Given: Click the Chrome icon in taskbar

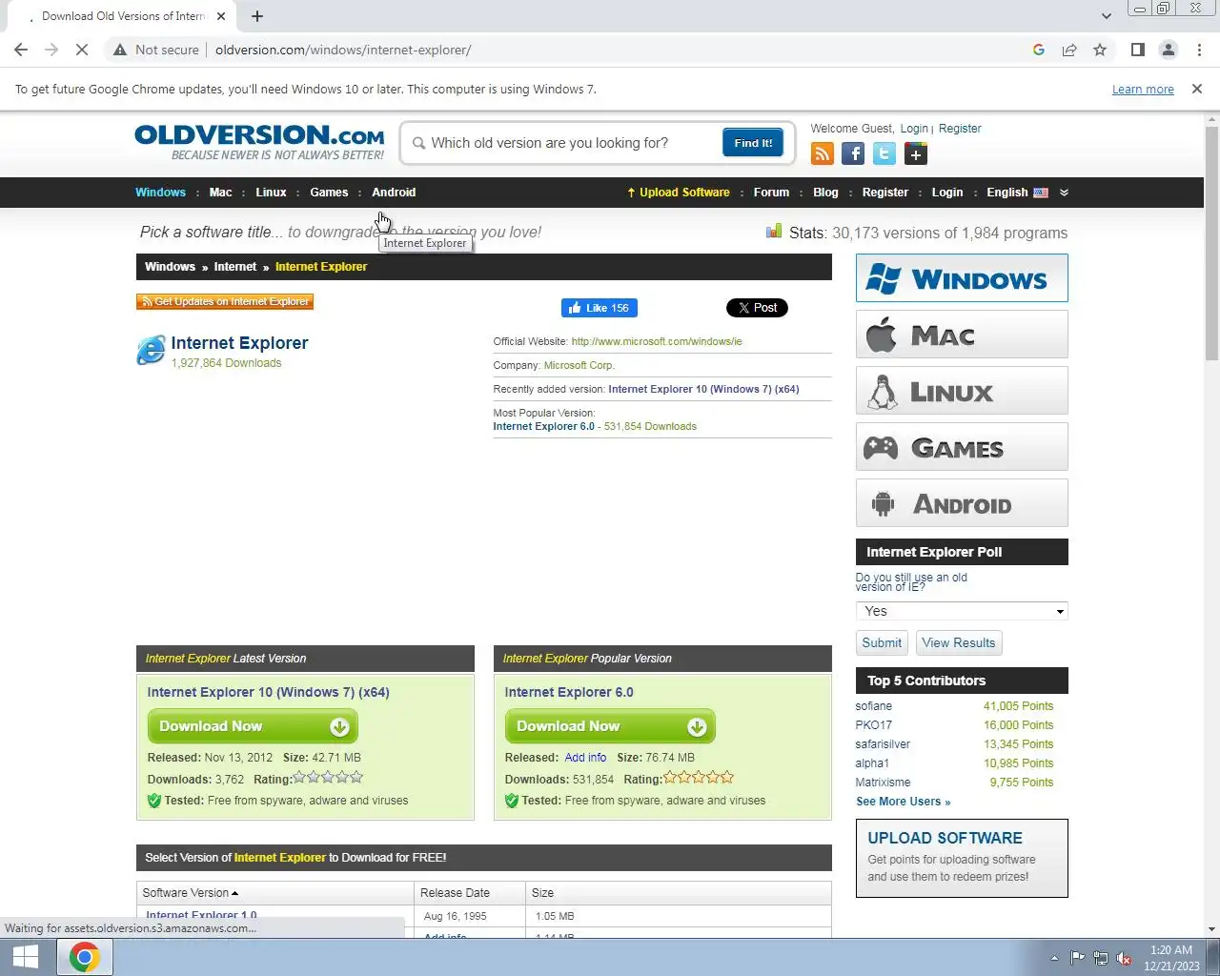Looking at the screenshot, I should pos(84,957).
